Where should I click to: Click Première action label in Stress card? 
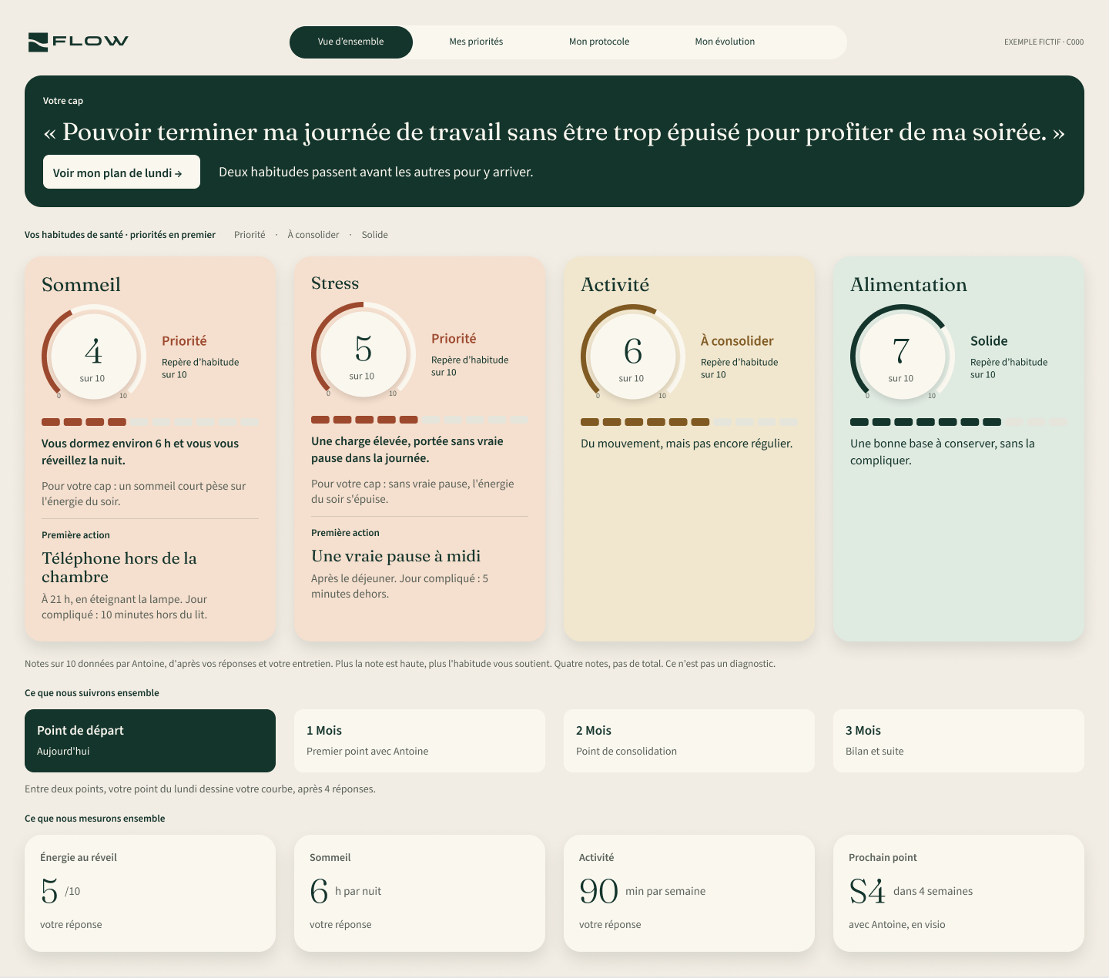[345, 533]
